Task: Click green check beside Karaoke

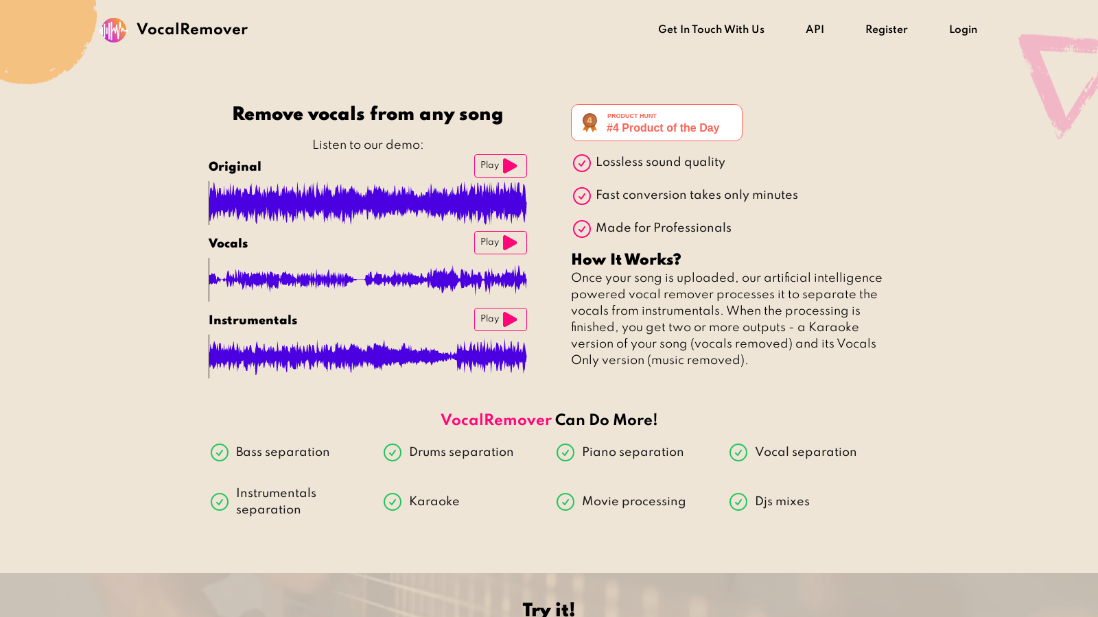Action: [393, 502]
